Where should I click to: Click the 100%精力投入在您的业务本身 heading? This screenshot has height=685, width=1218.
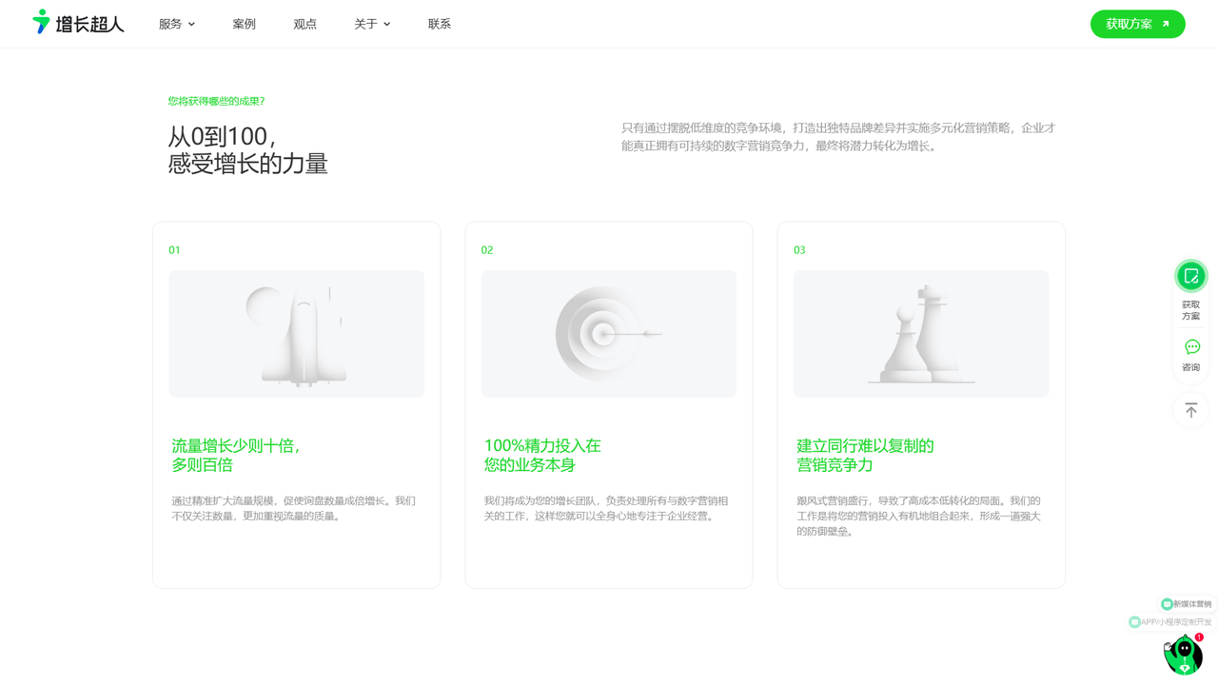542,455
